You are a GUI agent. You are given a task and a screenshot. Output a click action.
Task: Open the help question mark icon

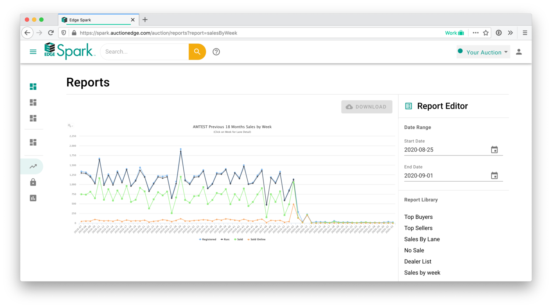tap(216, 51)
